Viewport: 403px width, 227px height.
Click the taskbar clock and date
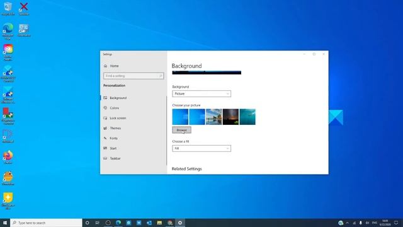385,223
